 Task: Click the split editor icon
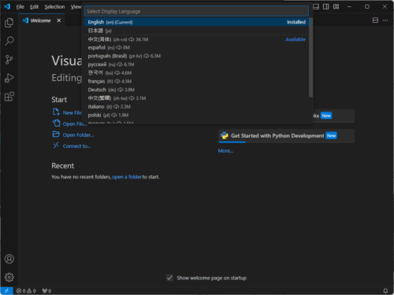[x=375, y=20]
